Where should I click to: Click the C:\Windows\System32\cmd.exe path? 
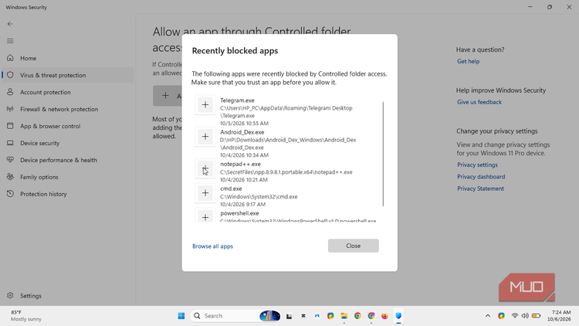259,197
